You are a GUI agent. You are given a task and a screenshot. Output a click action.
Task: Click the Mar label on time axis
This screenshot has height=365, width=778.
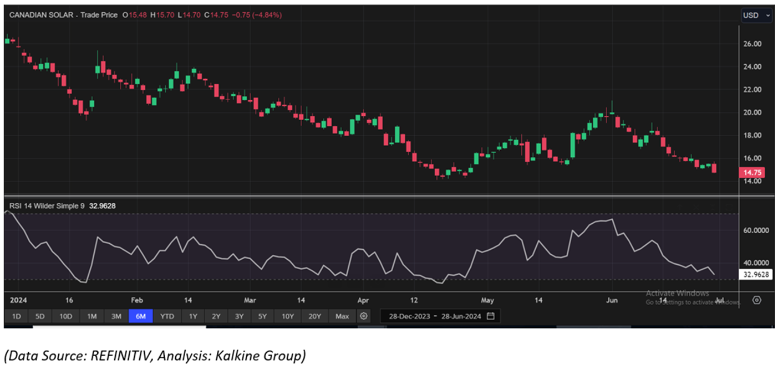(x=250, y=300)
